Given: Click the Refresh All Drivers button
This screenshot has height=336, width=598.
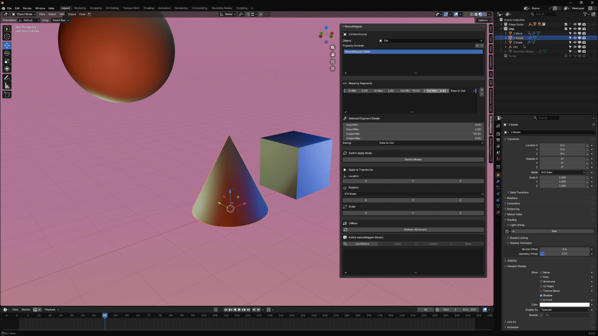Looking at the screenshot, I should pyautogui.click(x=415, y=230).
